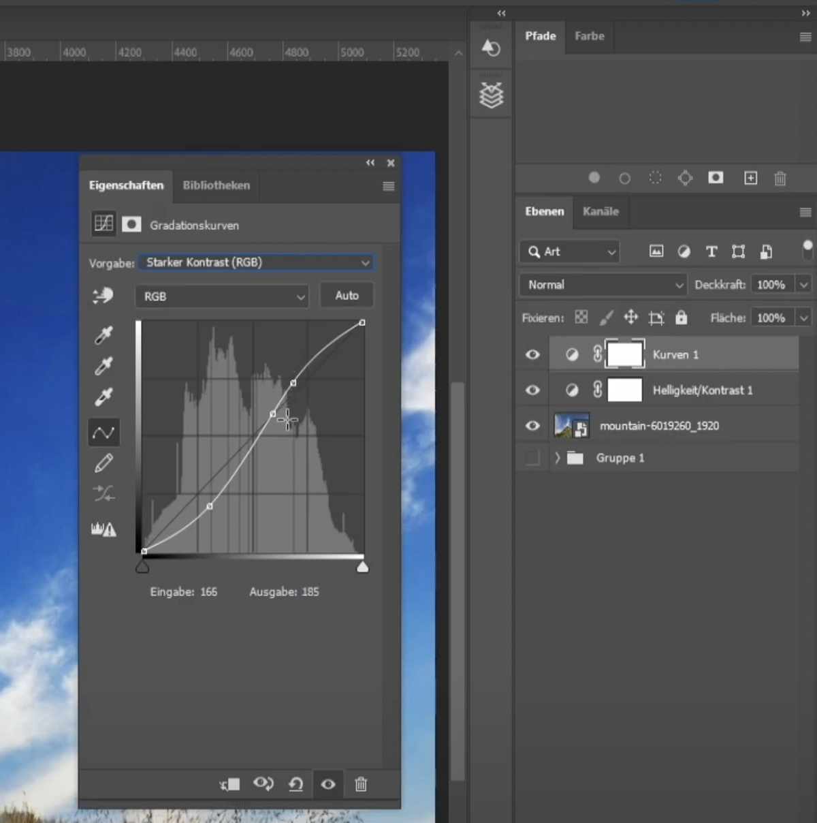Select the black point eyedropper

103,334
